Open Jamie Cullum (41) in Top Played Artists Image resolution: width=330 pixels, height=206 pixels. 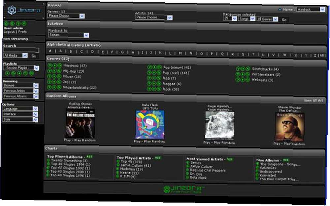point(136,165)
